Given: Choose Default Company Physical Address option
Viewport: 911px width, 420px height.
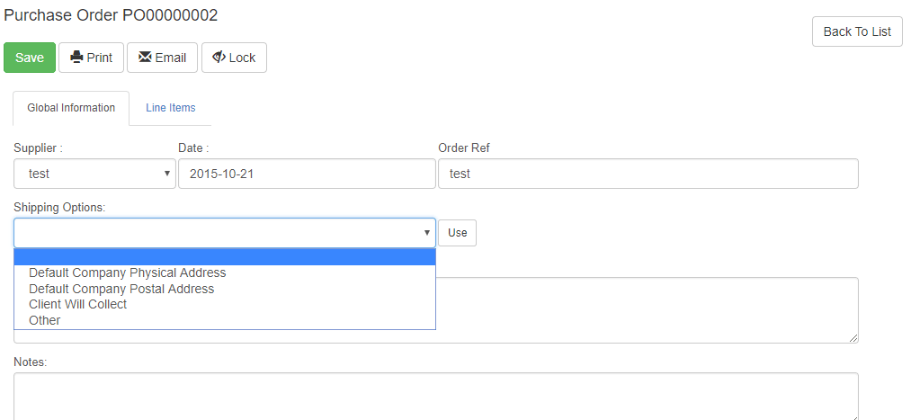Looking at the screenshot, I should [x=128, y=273].
